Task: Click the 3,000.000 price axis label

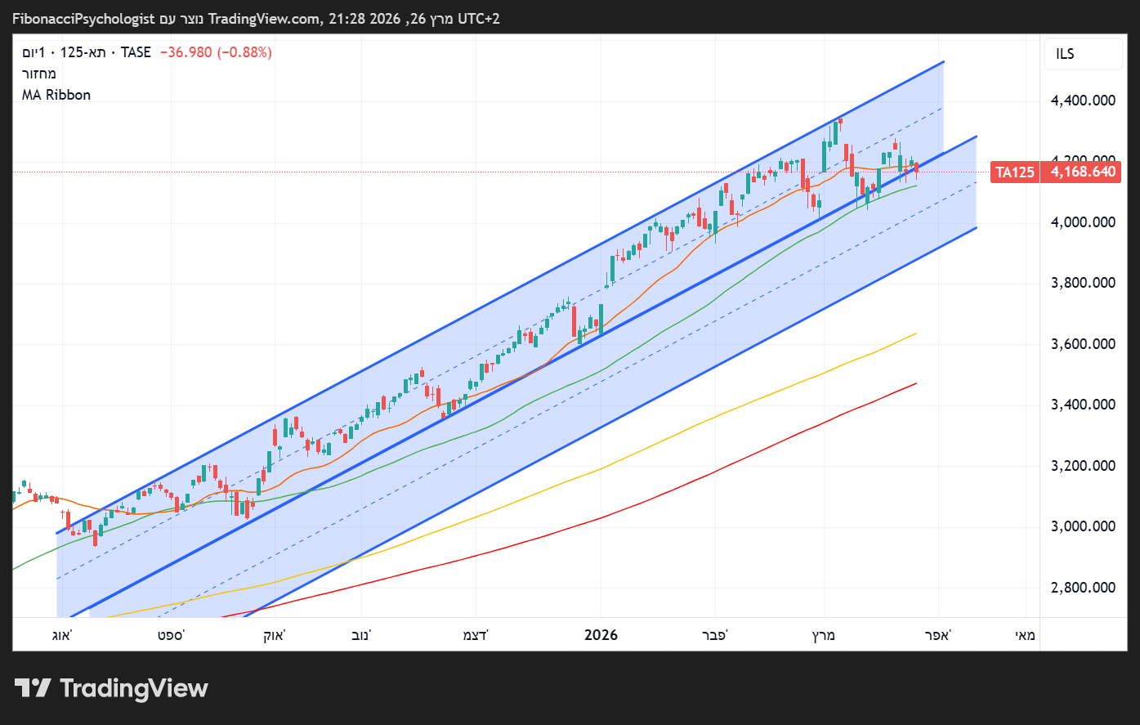Action: pos(1083,526)
